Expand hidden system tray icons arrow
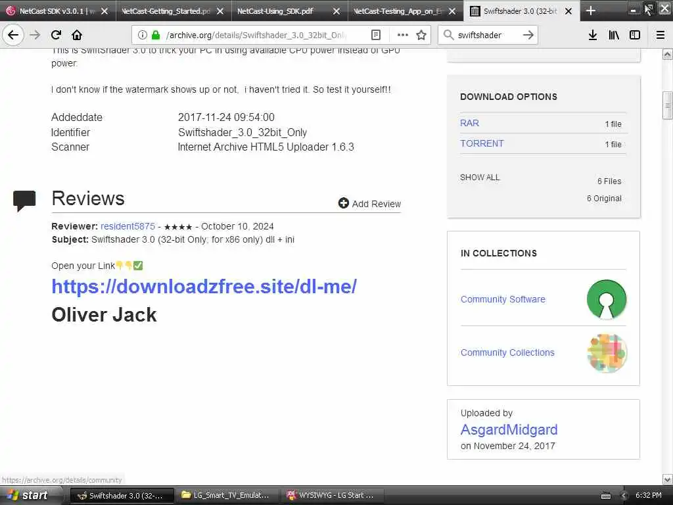The width and height of the screenshot is (673, 505). click(624, 496)
